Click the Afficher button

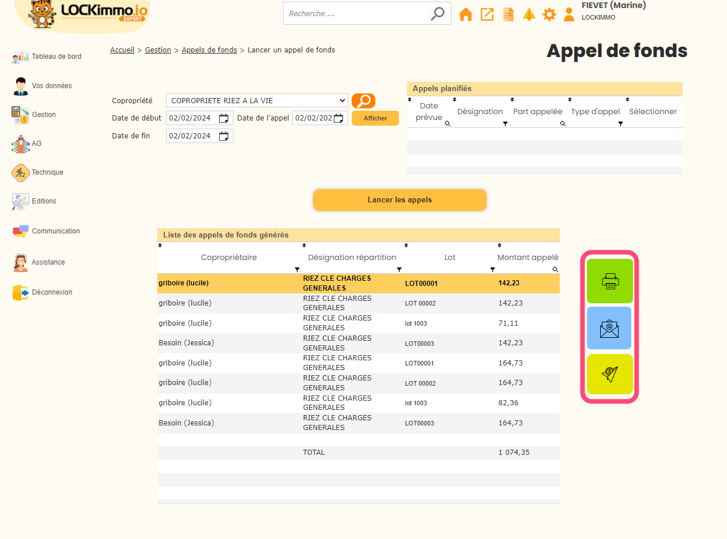(x=375, y=118)
